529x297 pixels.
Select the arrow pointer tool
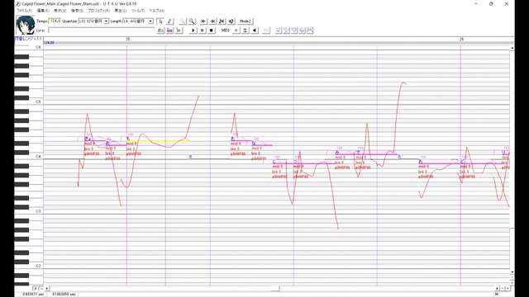click(160, 21)
